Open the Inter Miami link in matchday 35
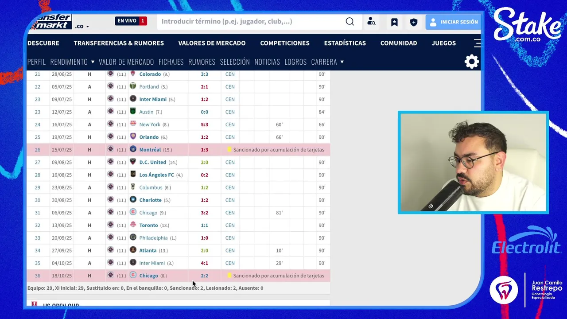Viewport: 567px width, 319px height. point(152,263)
